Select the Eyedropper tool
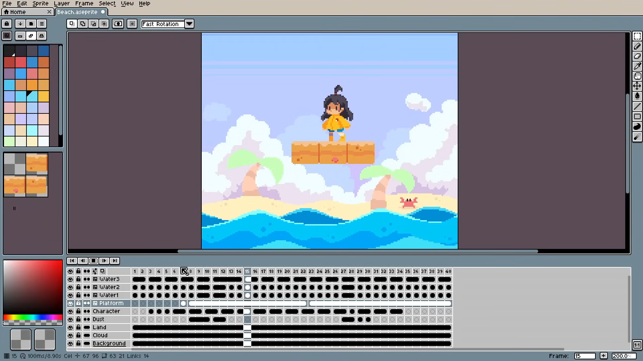 637,66
